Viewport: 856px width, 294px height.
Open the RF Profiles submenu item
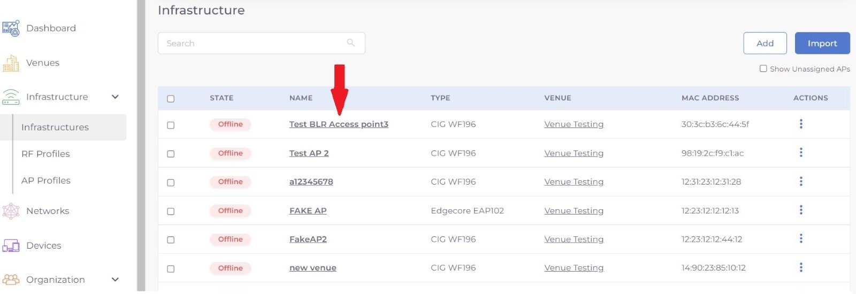click(x=45, y=154)
